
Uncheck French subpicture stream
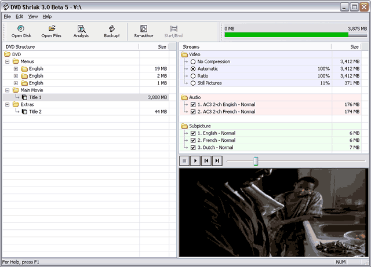[193, 140]
